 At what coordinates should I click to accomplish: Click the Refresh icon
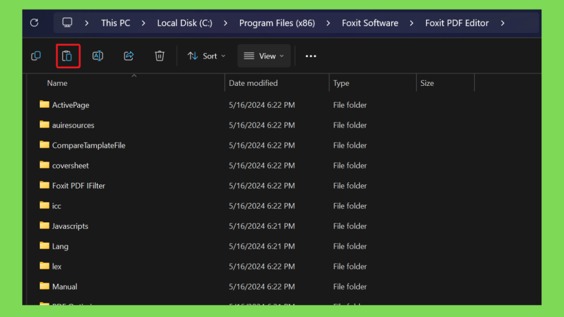[x=34, y=23]
